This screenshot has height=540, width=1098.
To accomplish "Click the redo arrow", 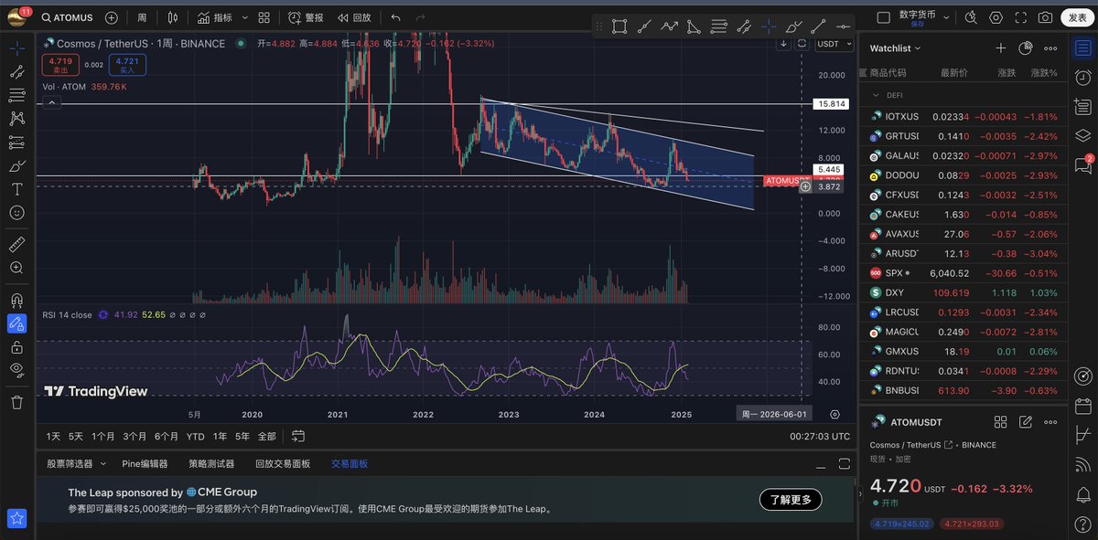I will (420, 17).
